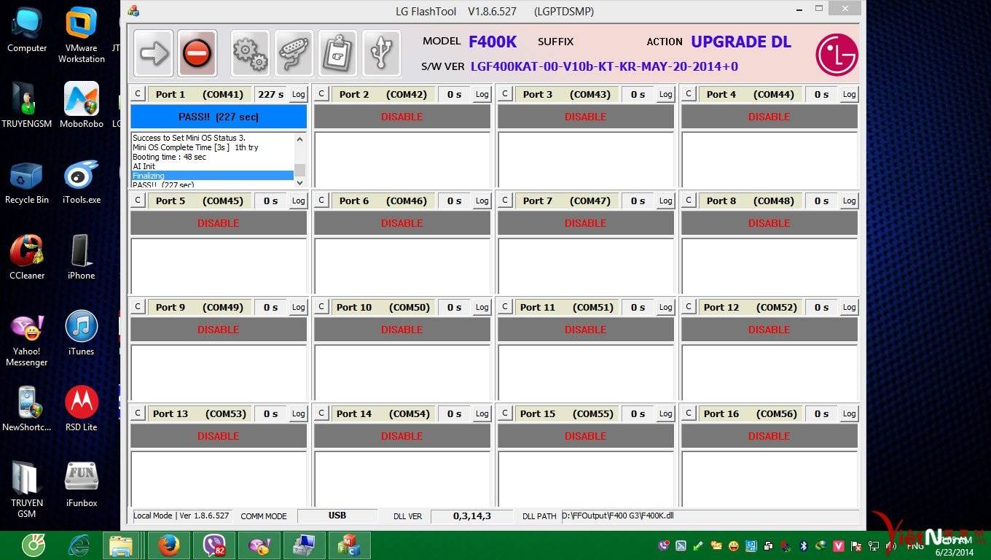Open Yahoo Messenger taskbar button
The image size is (991, 560).
(259, 545)
